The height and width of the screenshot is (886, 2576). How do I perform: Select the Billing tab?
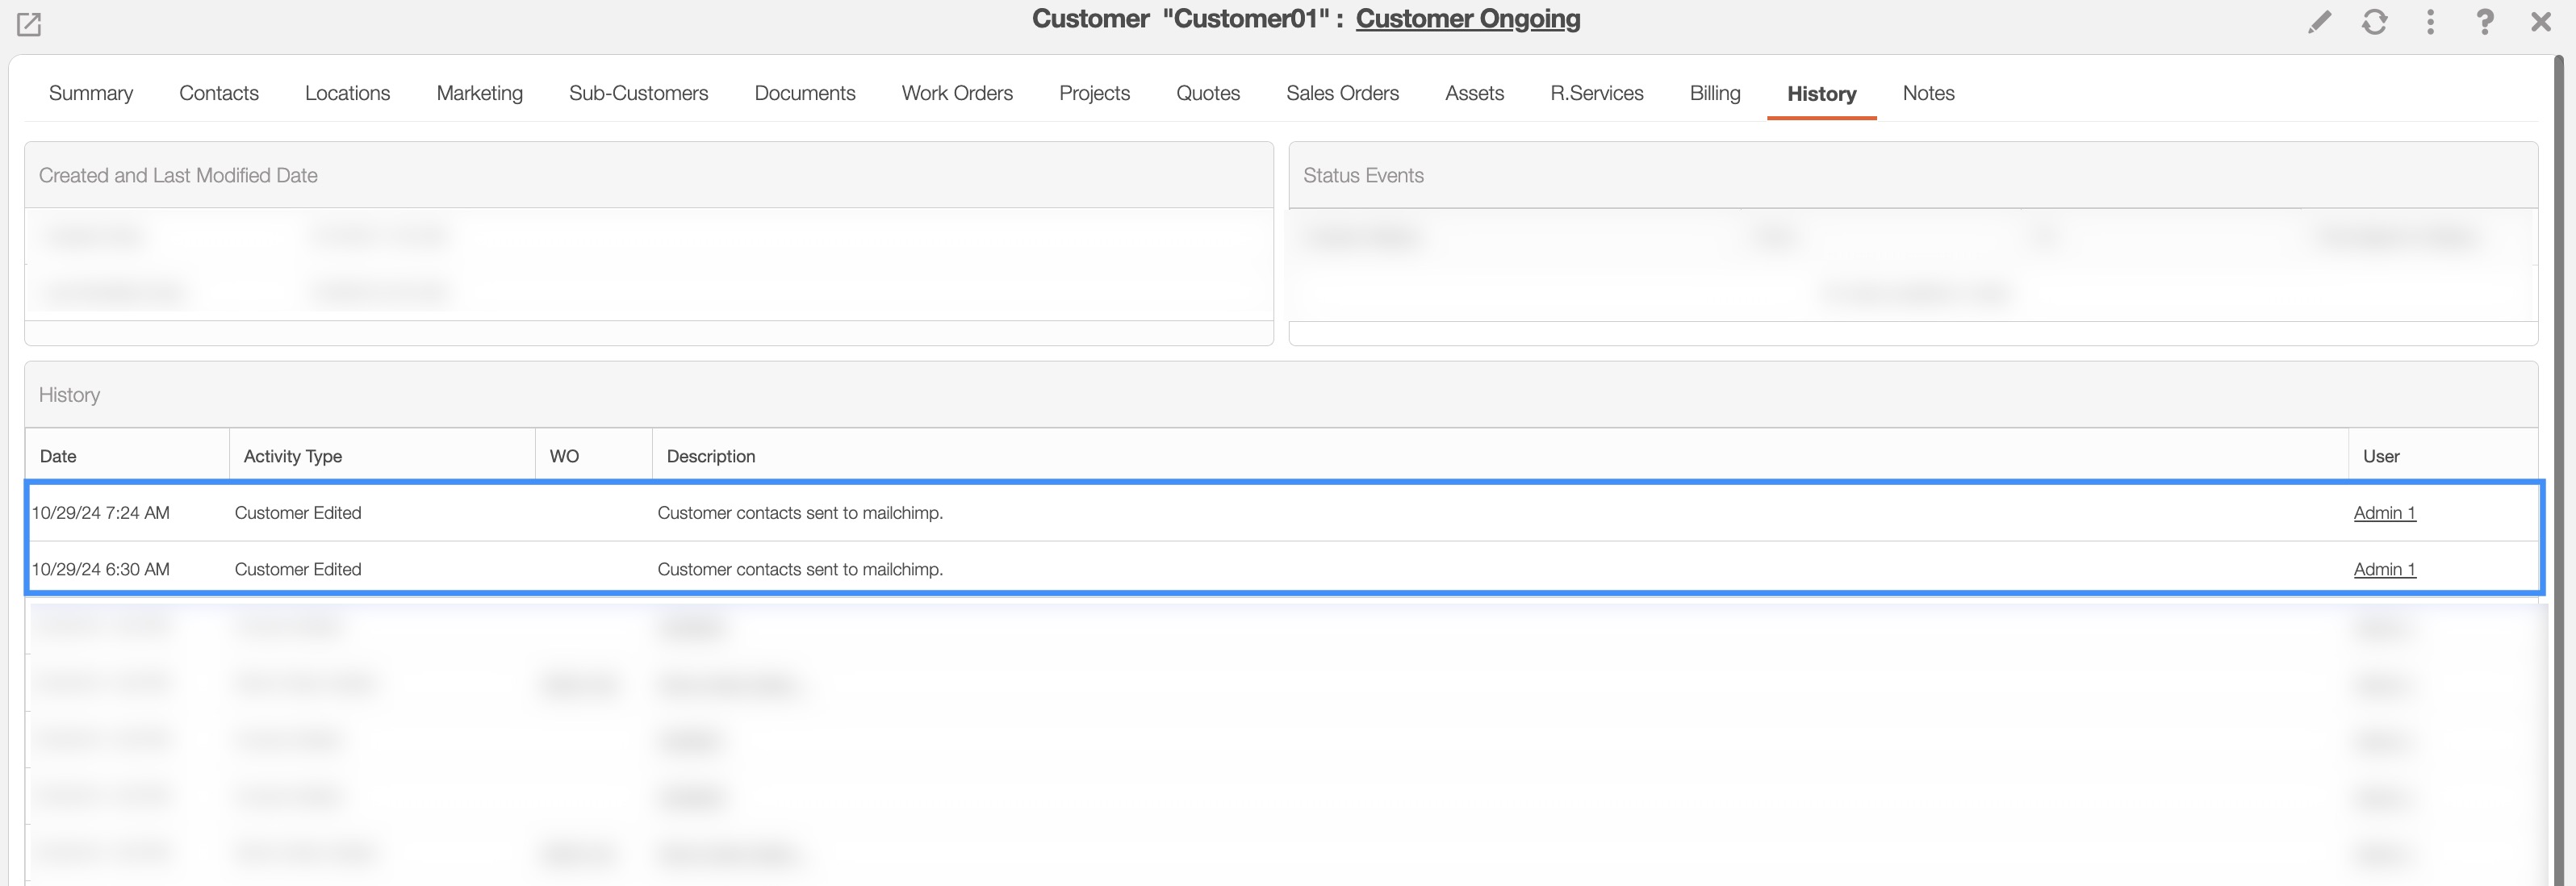1715,93
